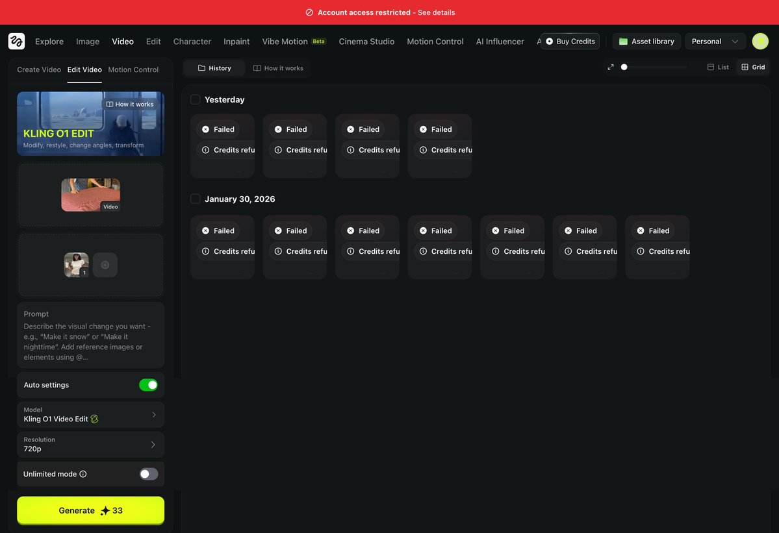This screenshot has width=779, height=533.
Task: Click the Failed X icon on the fourth Yesterday card
Action: 423,129
